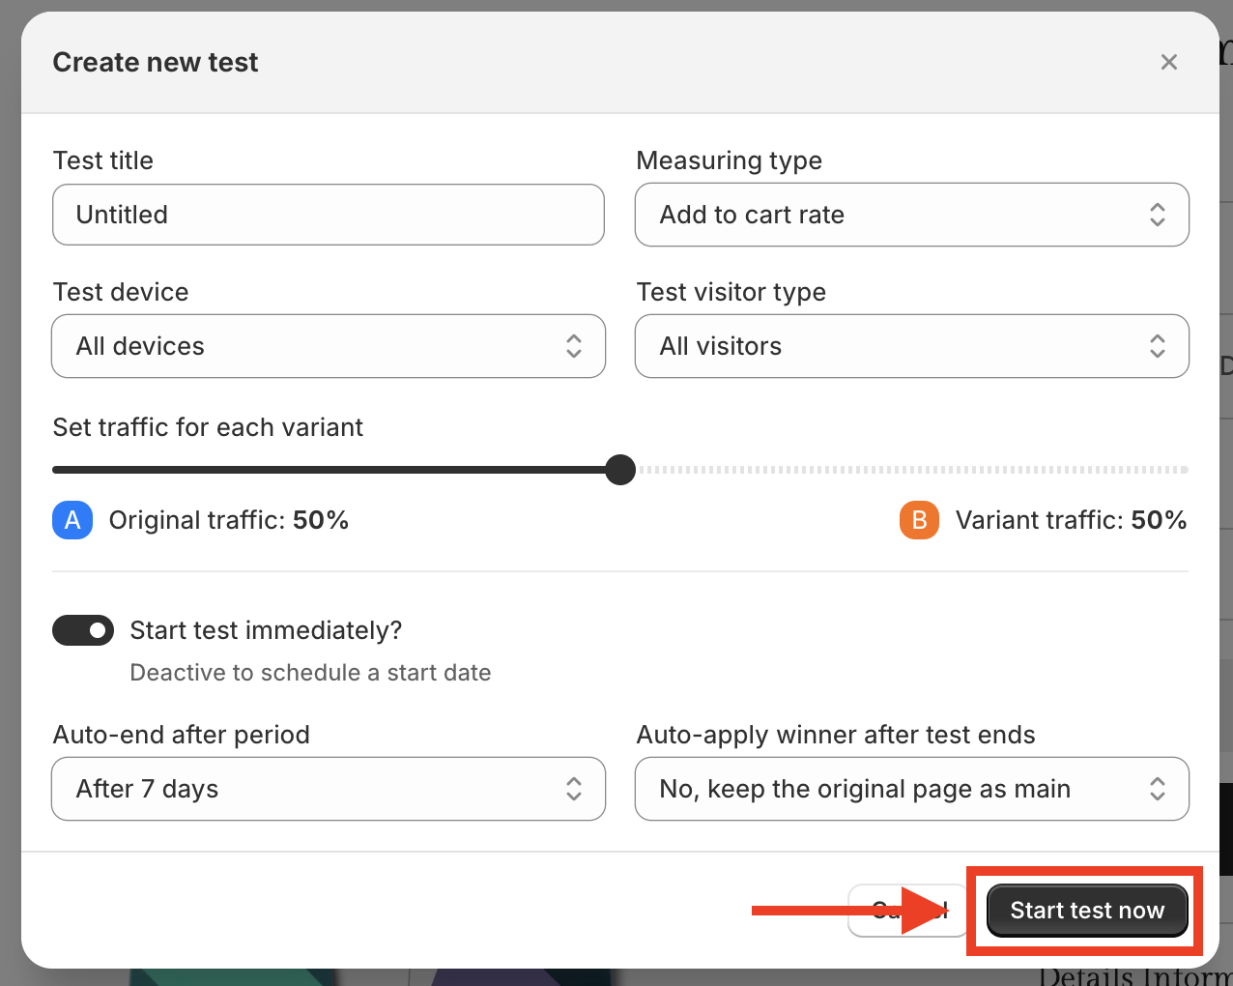The width and height of the screenshot is (1233, 986).
Task: Click the orange B variant badge
Action: click(x=919, y=520)
